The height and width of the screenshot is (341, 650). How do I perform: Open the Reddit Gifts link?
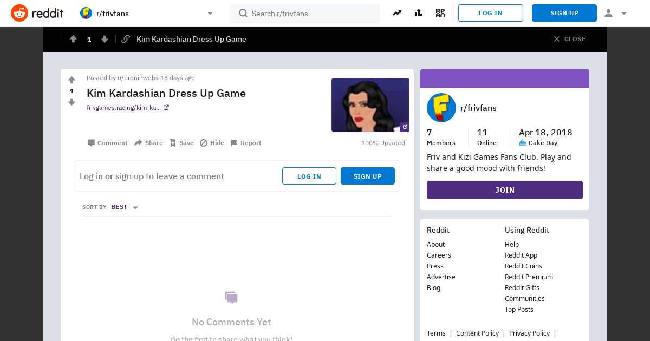[x=522, y=288]
